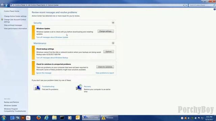Screen dimensions: 216x121
Task: Click the volume speaker tray icon
Action: pyautogui.click(x=189, y=118)
